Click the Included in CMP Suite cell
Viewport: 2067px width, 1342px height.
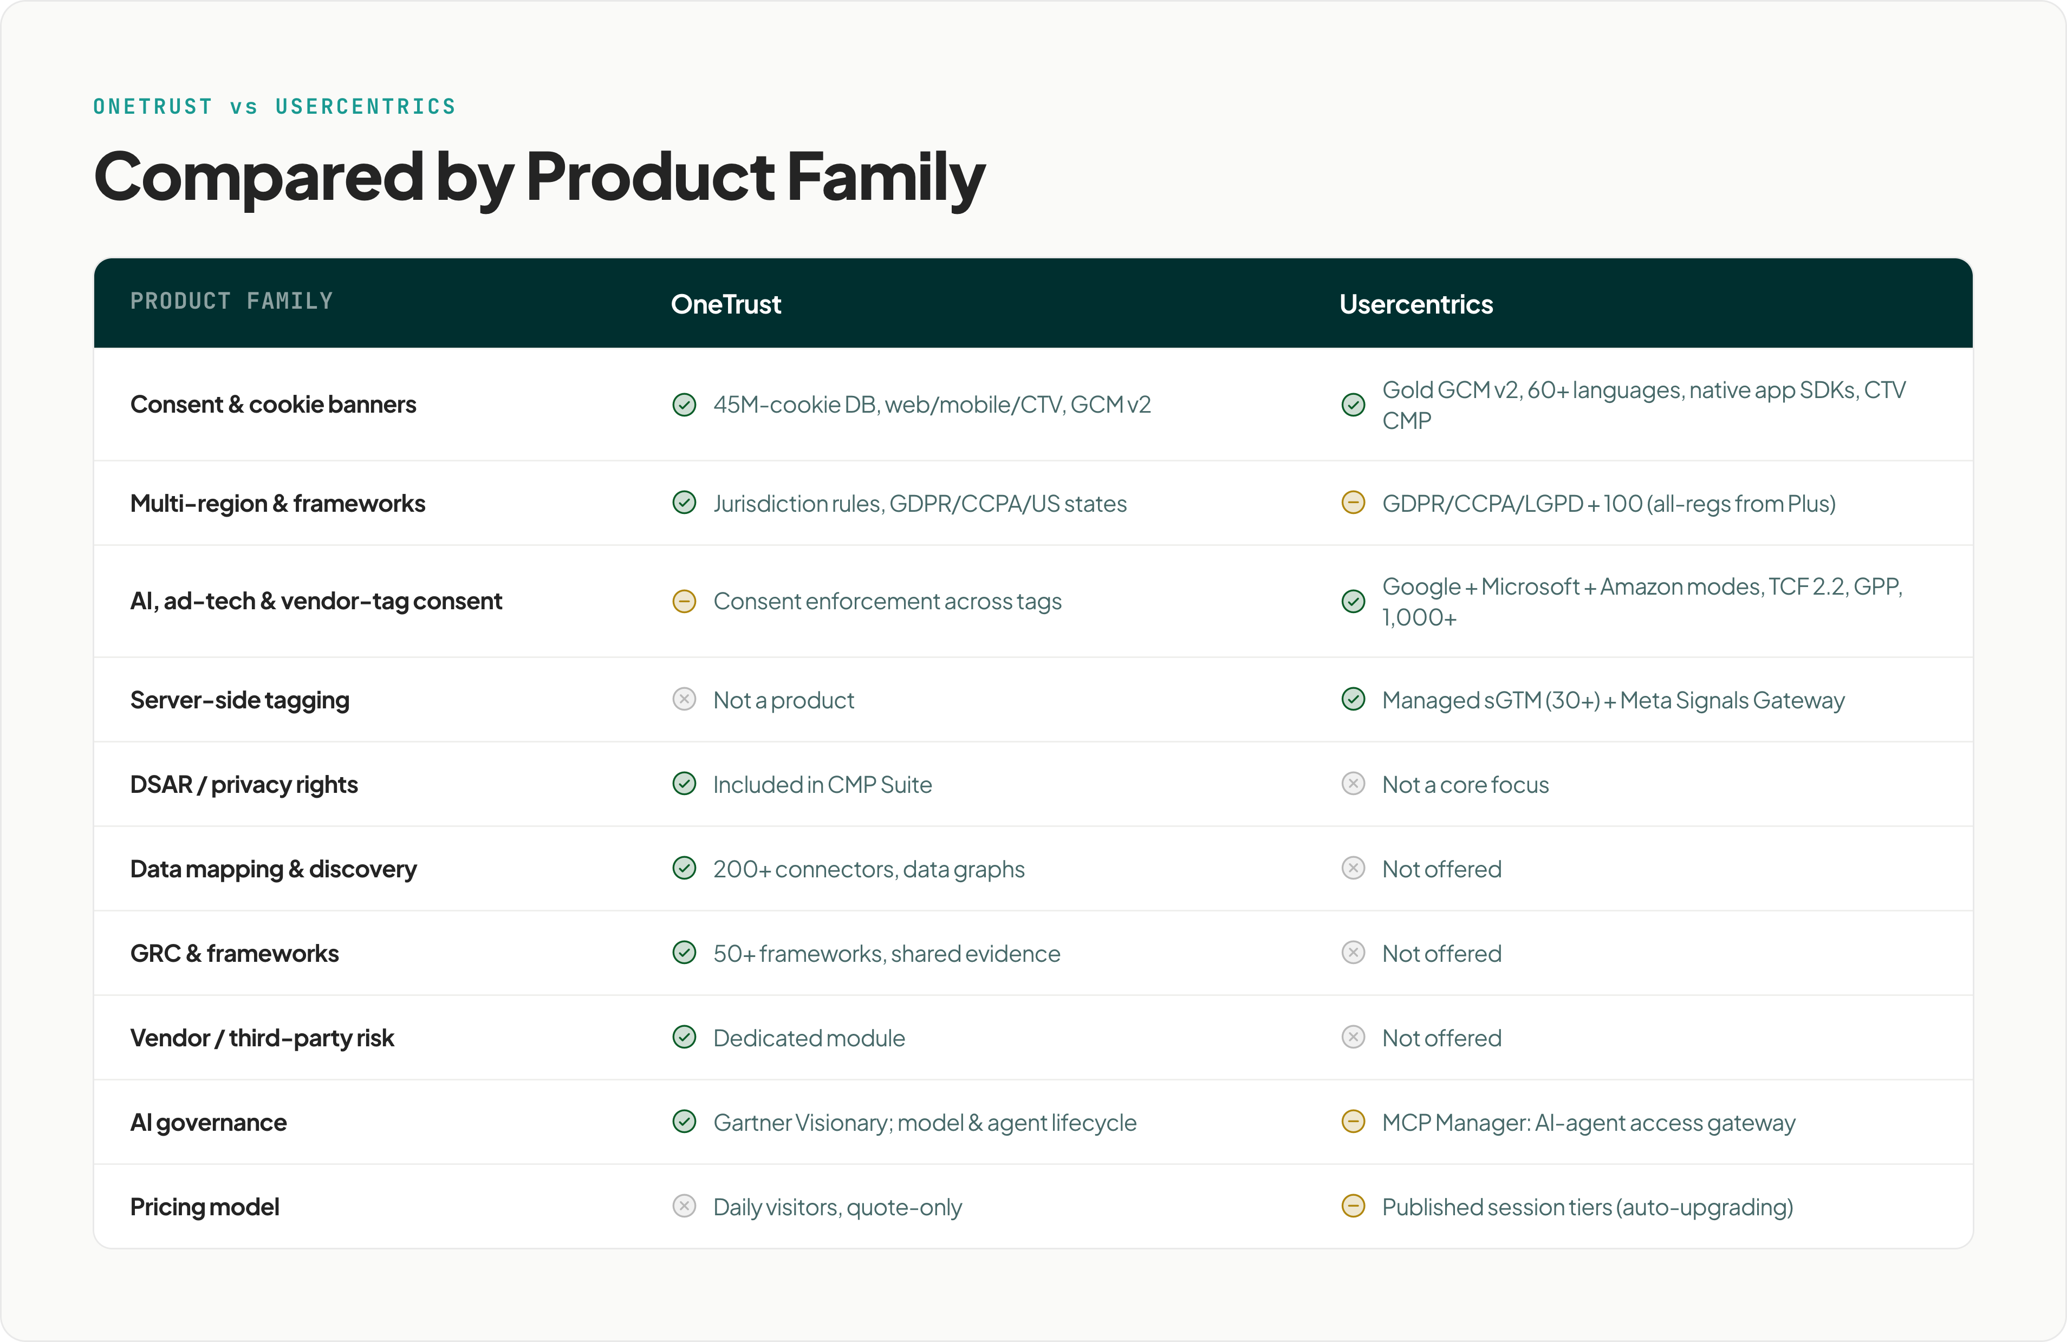coord(822,785)
